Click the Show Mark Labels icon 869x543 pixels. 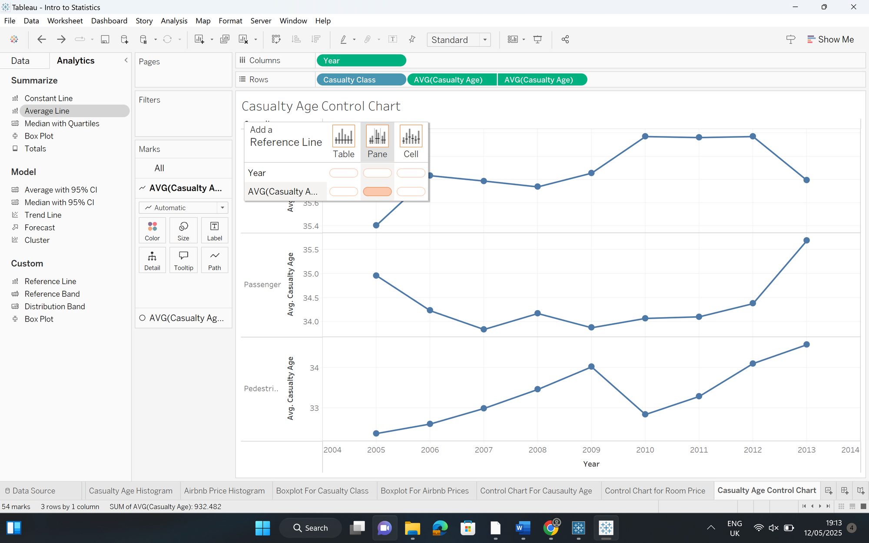point(393,40)
